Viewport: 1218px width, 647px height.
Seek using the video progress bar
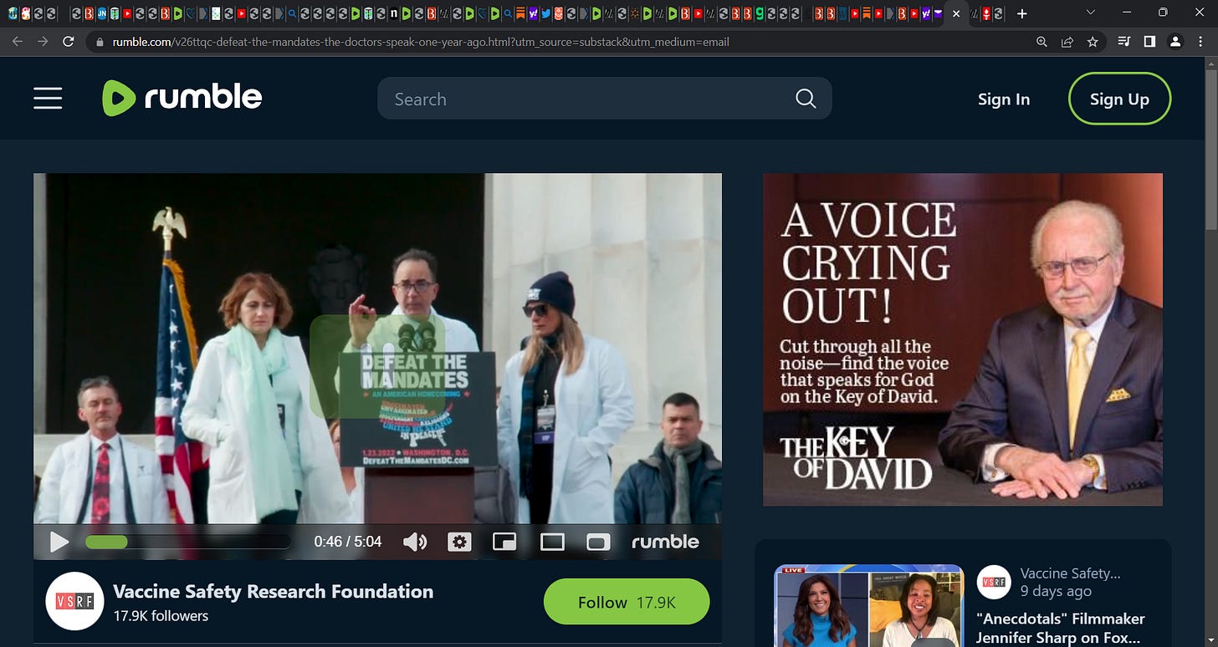coord(188,542)
